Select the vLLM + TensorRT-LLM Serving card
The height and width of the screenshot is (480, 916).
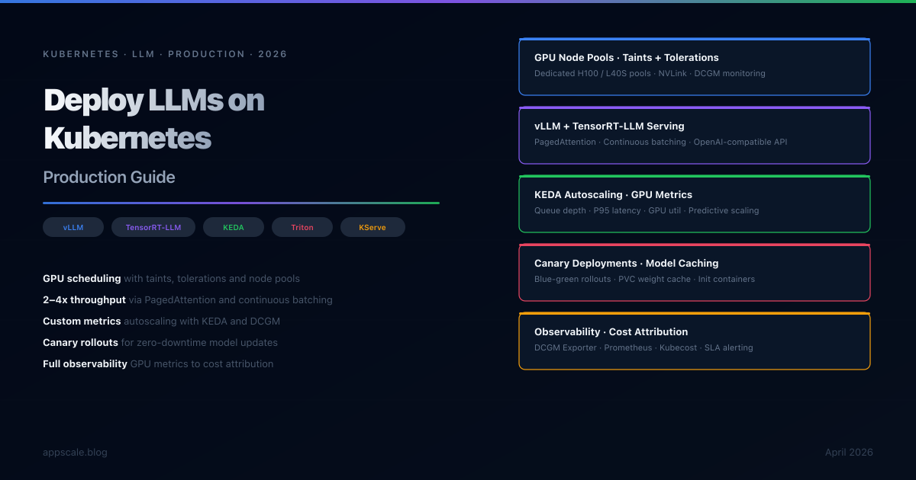(694, 136)
